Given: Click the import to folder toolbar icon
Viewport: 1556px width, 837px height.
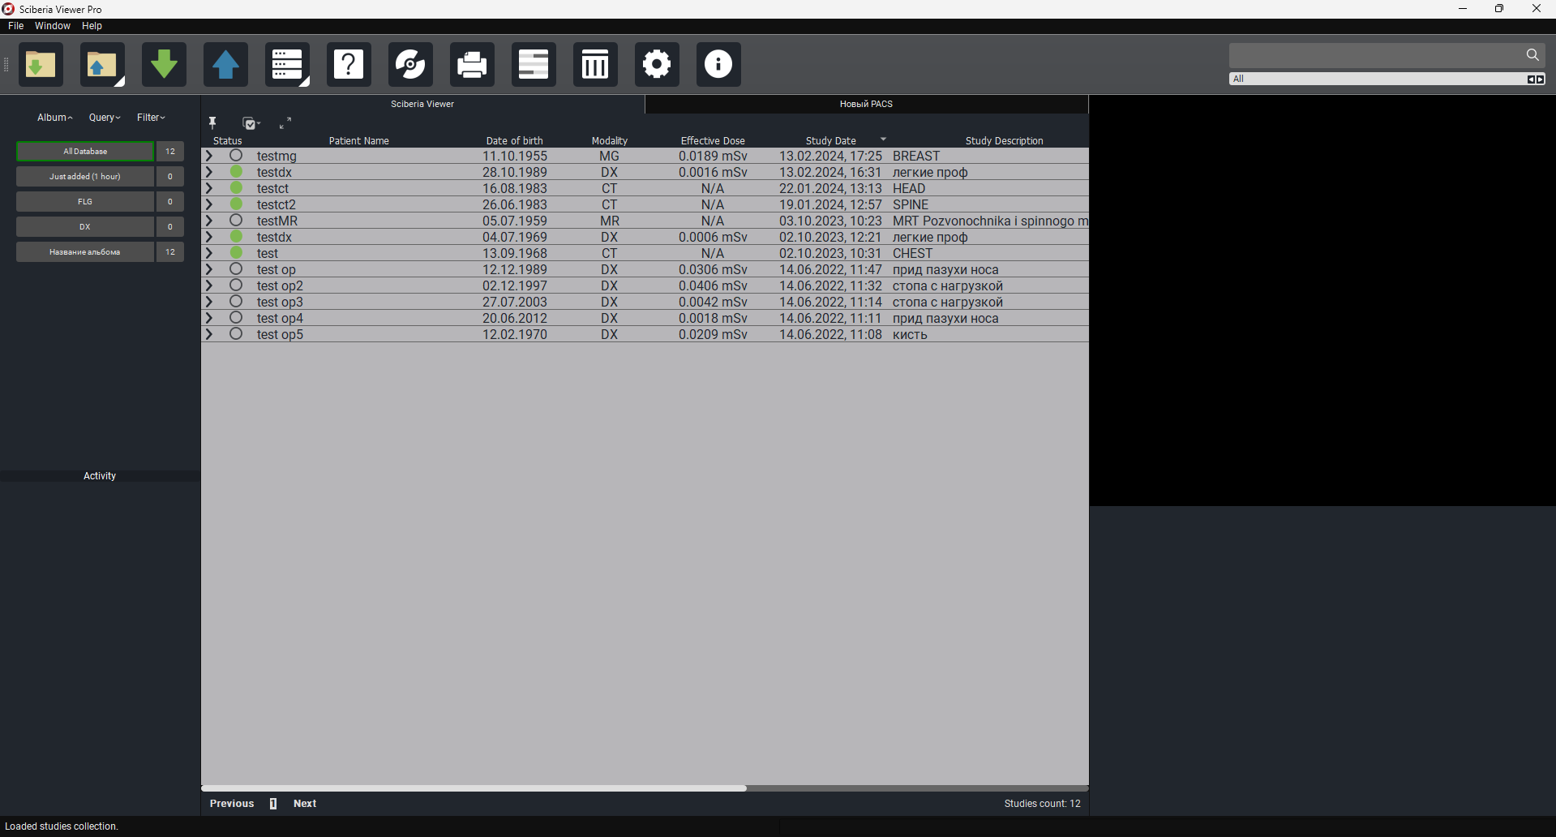Looking at the screenshot, I should [x=41, y=64].
